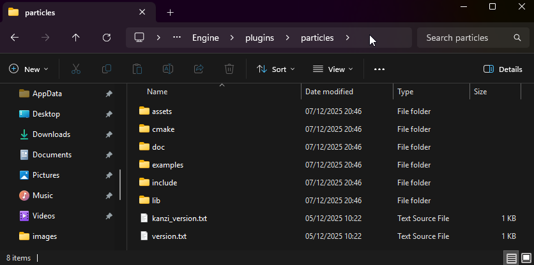Expand chevron after Engine breadcrumb
The height and width of the screenshot is (265, 534).
click(233, 38)
